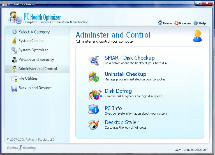Click the hard-hat worker icon
This screenshot has width=215, height=155.
tap(197, 36)
